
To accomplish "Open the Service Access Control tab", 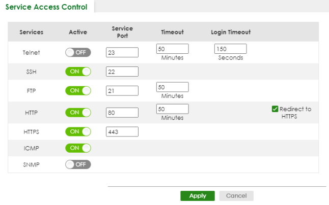I will [46, 7].
